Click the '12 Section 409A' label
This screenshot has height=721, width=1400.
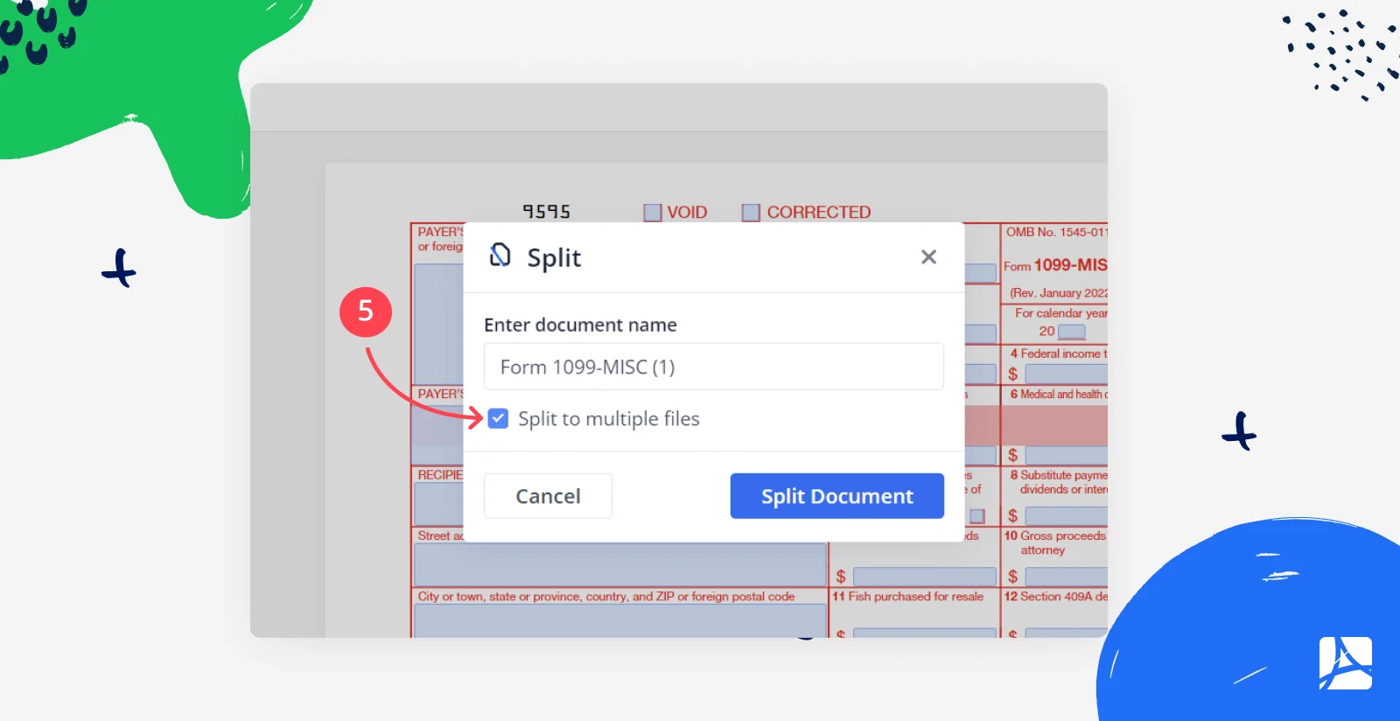pyautogui.click(x=1055, y=596)
